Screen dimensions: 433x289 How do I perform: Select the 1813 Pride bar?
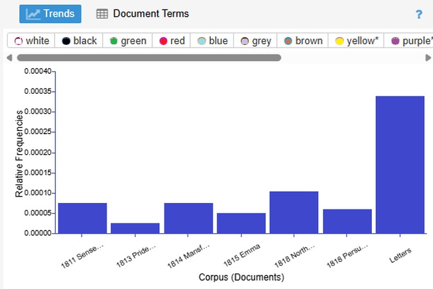135,228
